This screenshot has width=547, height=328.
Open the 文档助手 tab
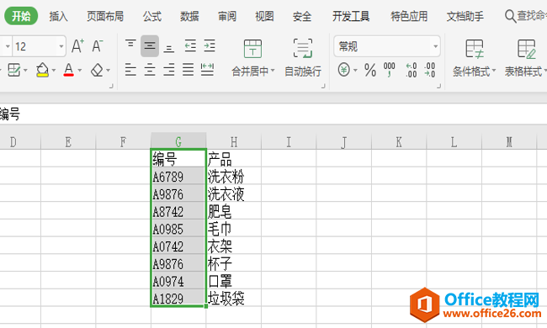coord(465,16)
